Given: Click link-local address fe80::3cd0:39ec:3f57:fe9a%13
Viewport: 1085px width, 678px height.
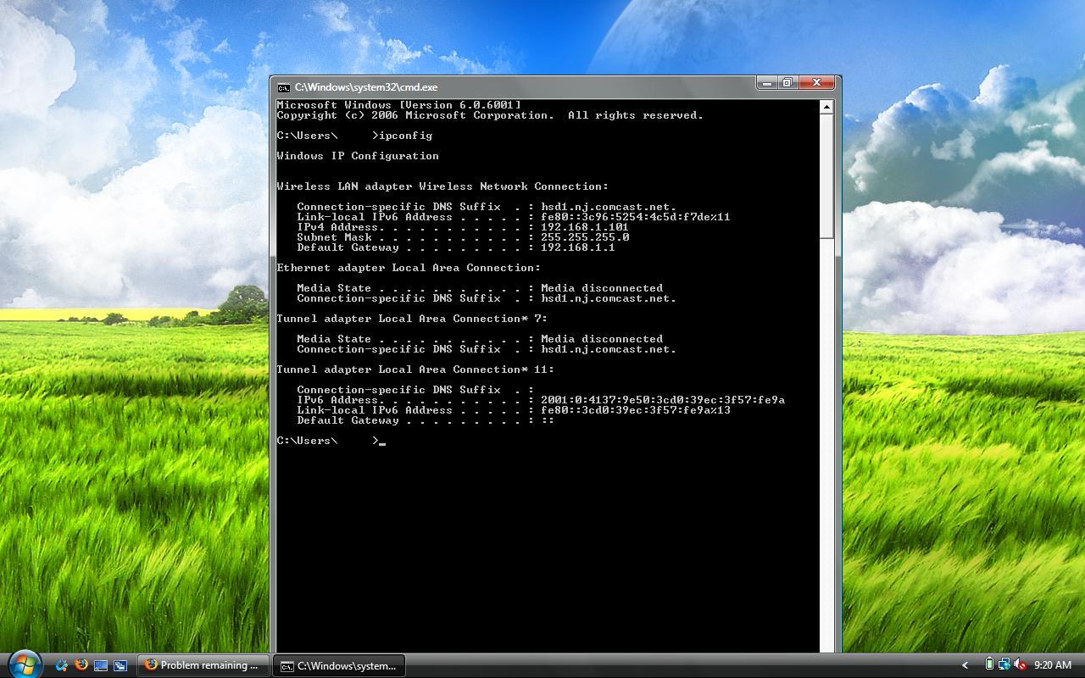Looking at the screenshot, I should 636,410.
